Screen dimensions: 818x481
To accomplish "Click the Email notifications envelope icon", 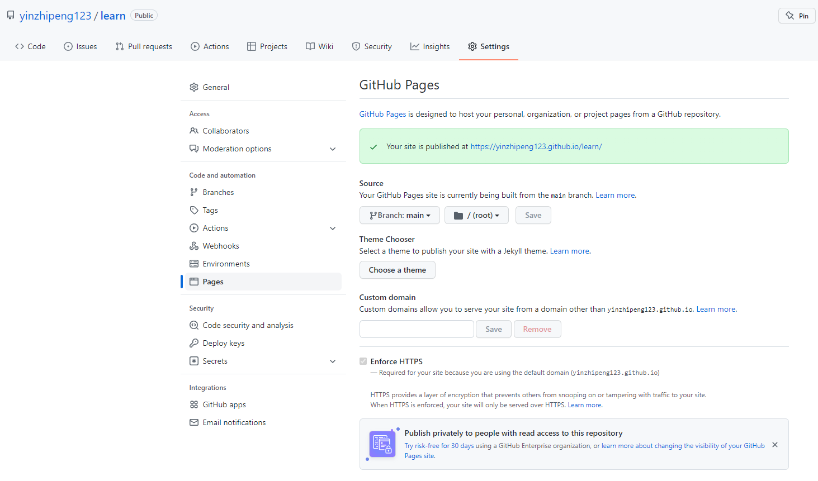I will [194, 422].
